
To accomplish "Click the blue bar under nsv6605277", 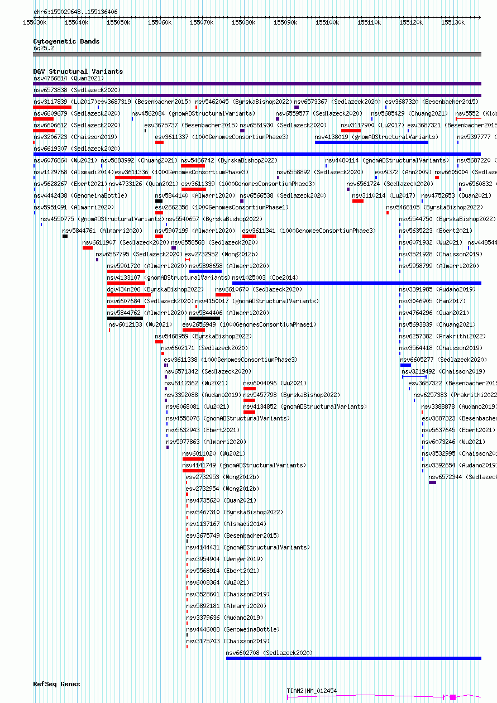I will point(406,365).
